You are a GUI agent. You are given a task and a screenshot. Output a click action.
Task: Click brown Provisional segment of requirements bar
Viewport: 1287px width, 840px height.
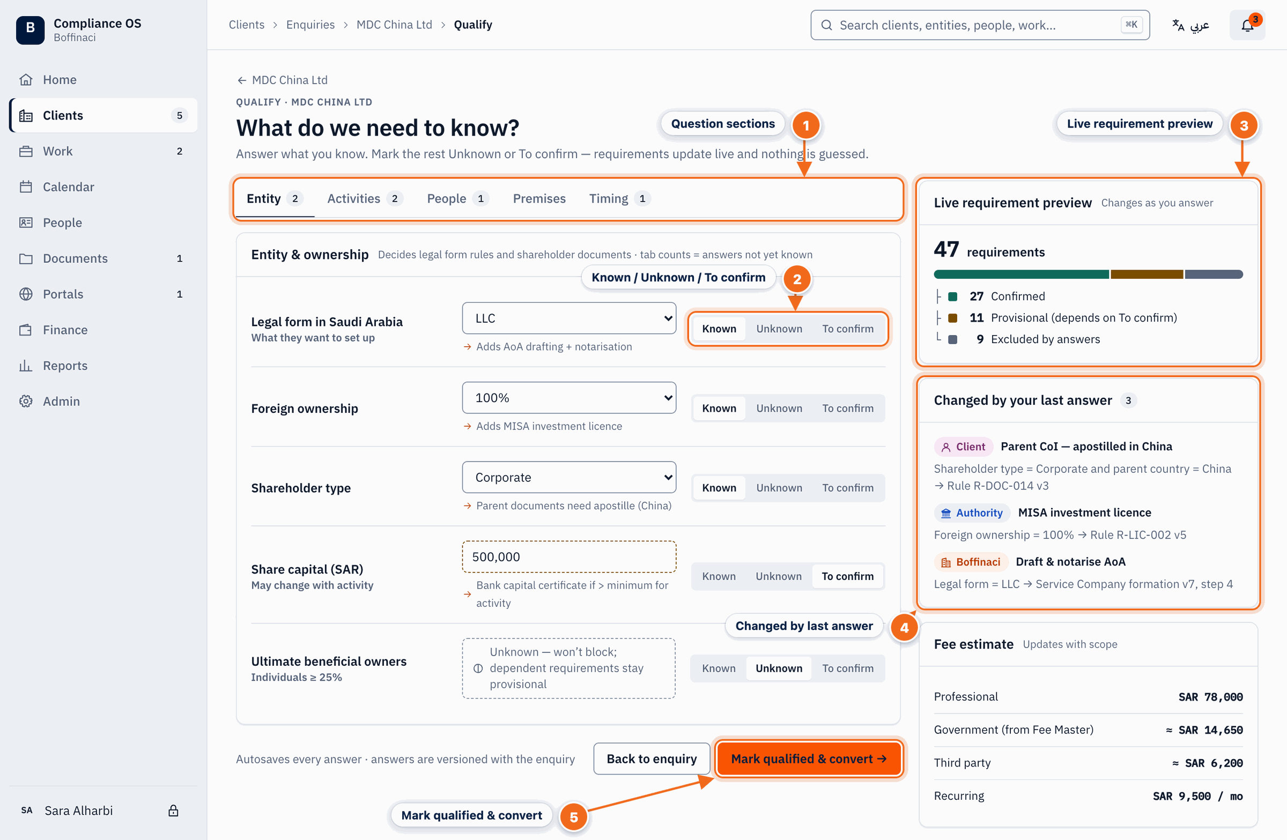click(1147, 274)
